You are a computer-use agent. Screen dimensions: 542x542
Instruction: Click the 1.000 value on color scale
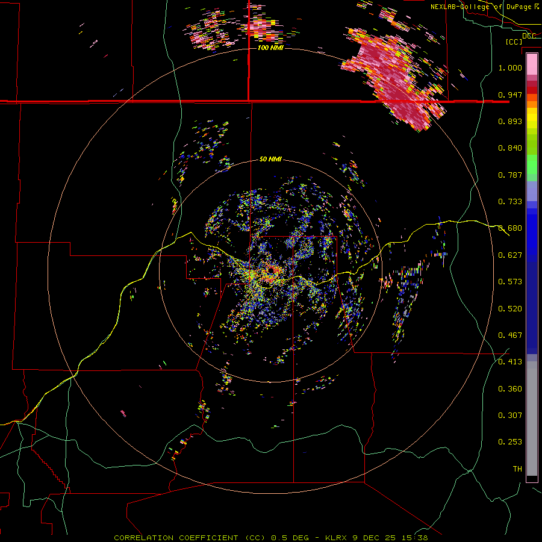(x=510, y=67)
